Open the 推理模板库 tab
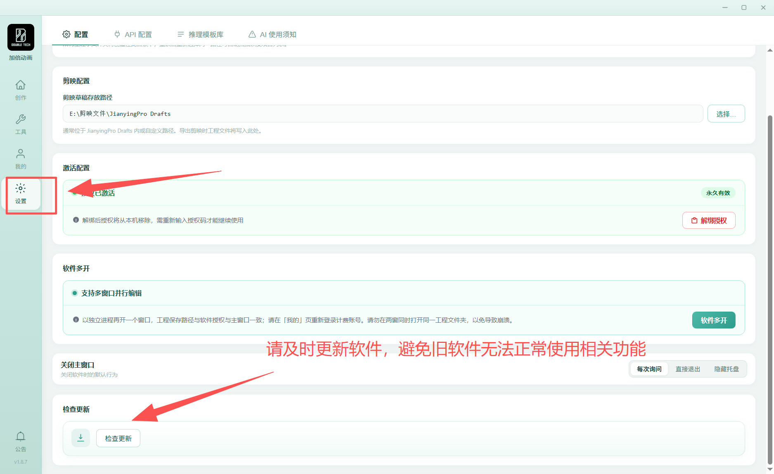Image resolution: width=774 pixels, height=474 pixels. [x=200, y=35]
